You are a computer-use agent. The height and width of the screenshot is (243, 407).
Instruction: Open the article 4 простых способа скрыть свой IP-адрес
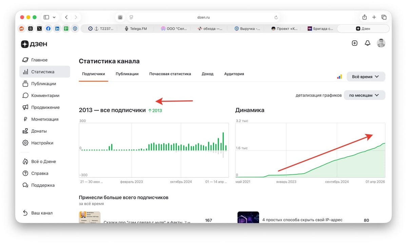tap(302, 220)
